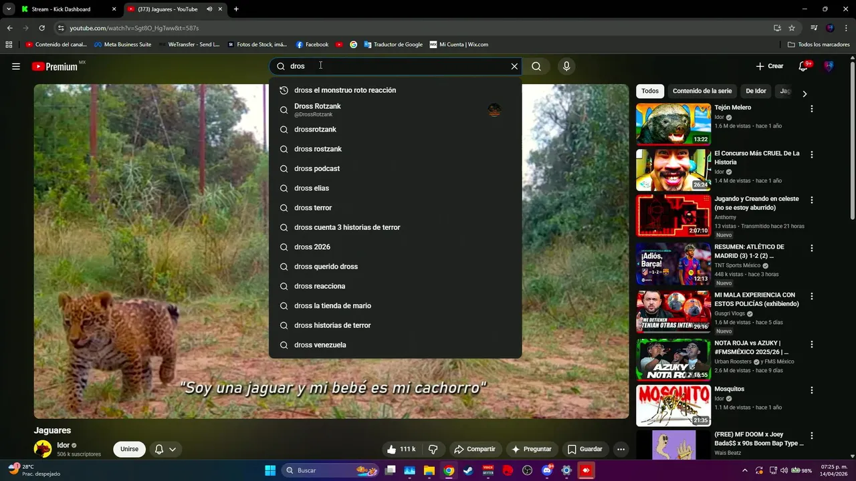Open Dross Rotzank channel suggestion

[395, 110]
